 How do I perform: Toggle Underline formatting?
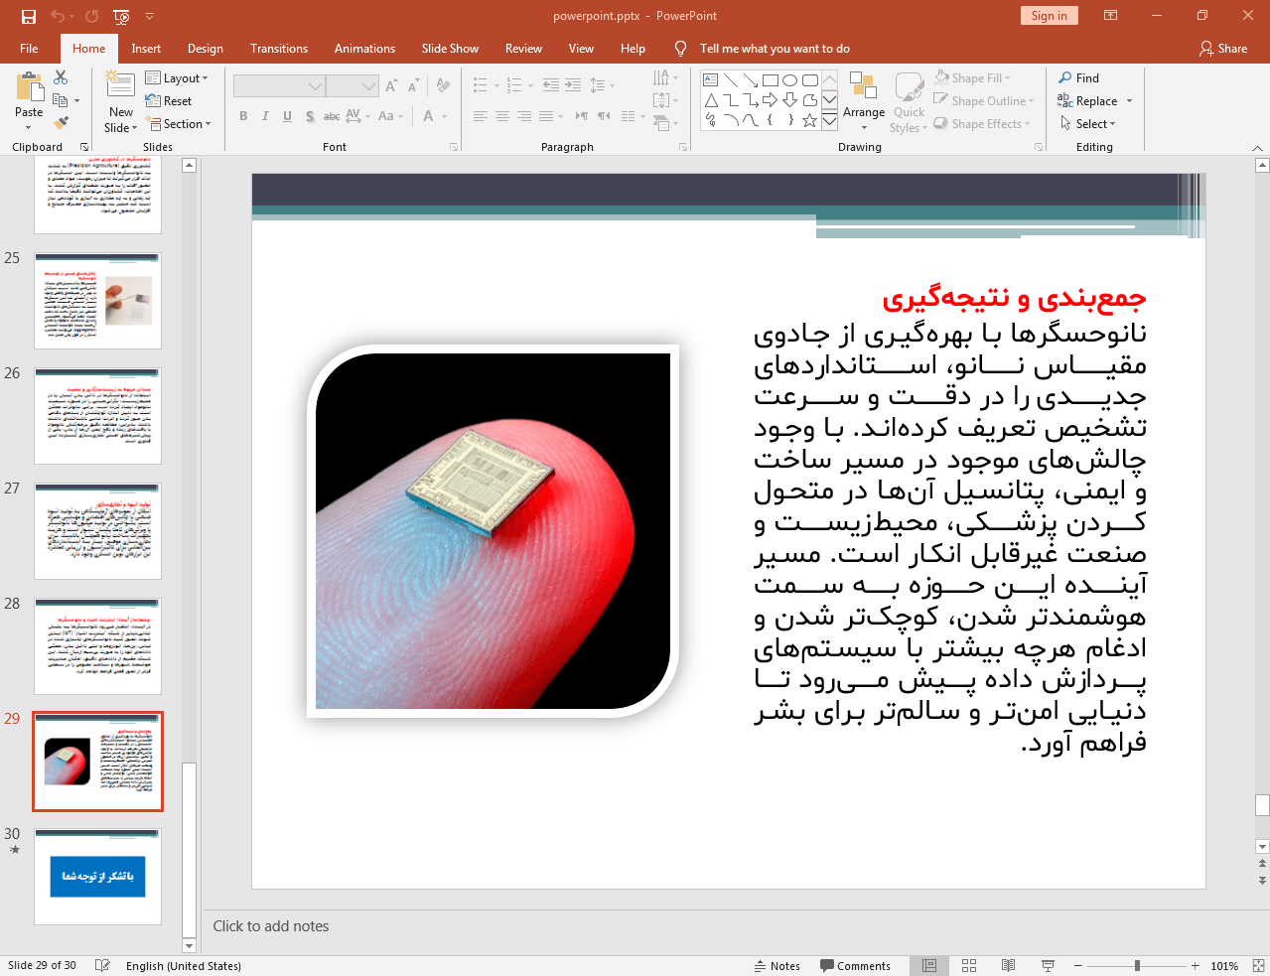287,116
